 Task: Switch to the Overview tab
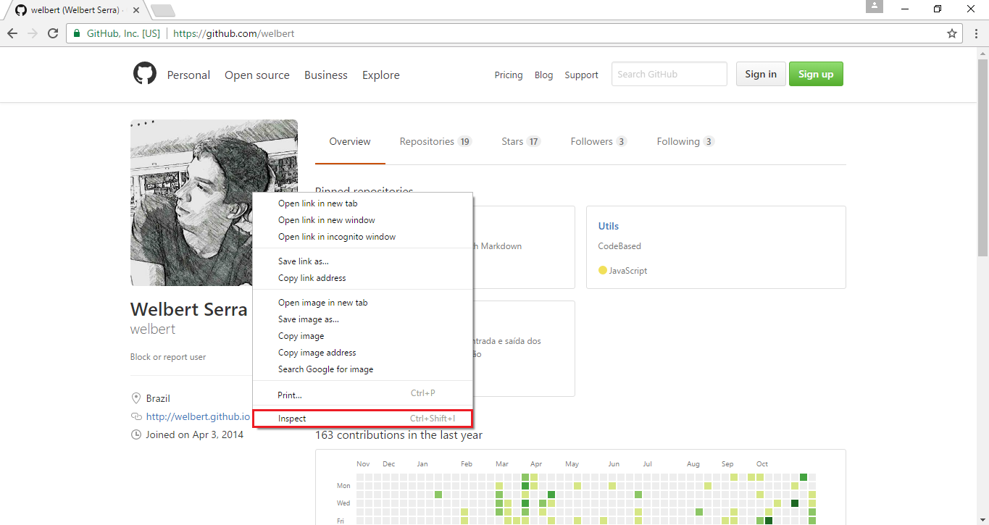(x=350, y=142)
